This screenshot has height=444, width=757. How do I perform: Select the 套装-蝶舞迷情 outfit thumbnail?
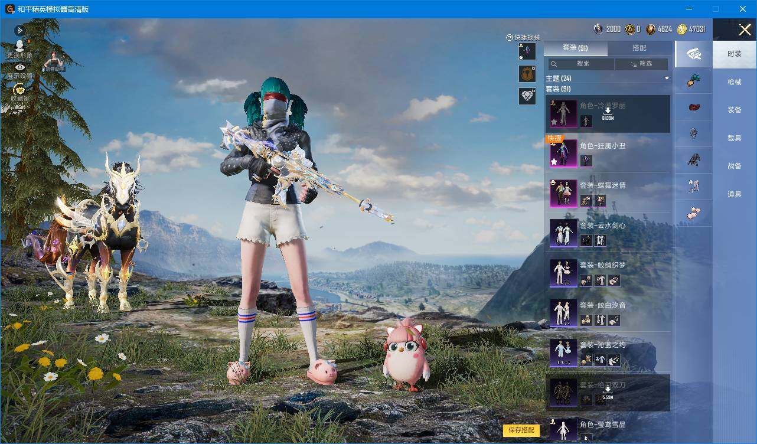(x=563, y=192)
